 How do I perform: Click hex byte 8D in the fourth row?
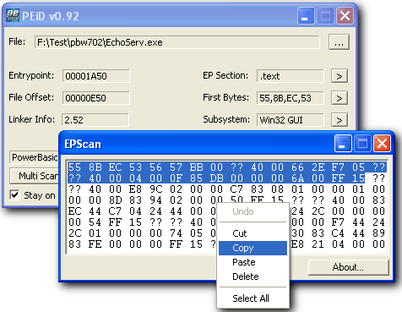coord(116,200)
